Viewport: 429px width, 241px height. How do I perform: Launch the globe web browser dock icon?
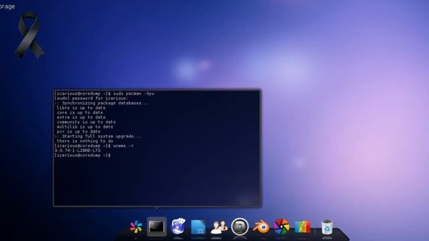click(178, 226)
